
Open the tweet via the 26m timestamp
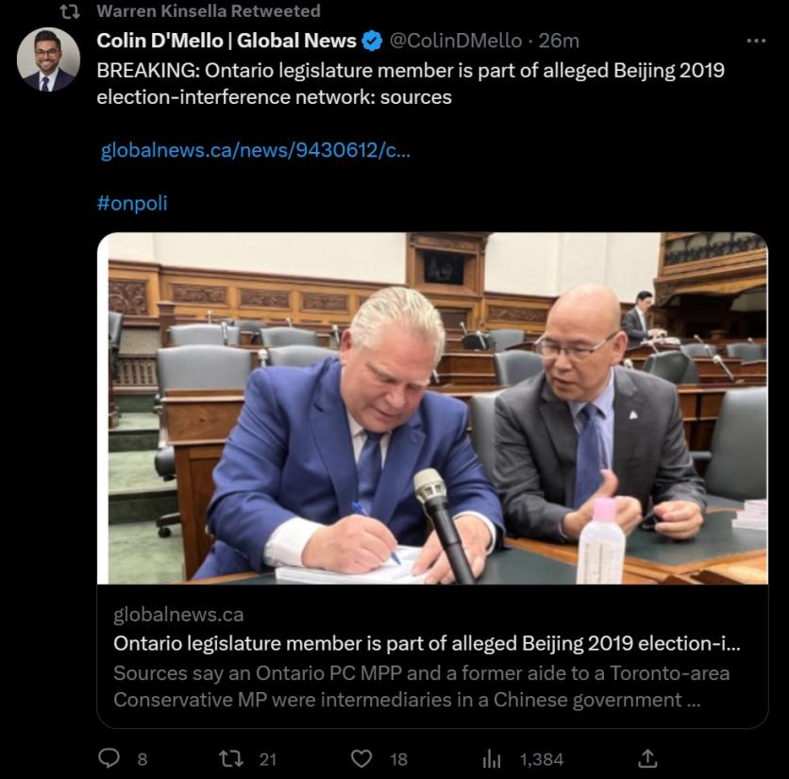click(x=559, y=41)
